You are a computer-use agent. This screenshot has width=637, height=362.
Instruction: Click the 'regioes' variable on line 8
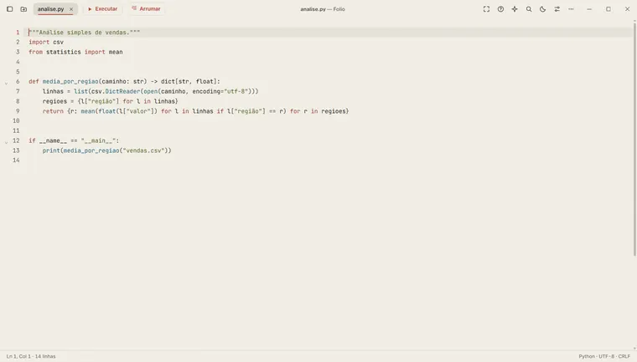click(x=54, y=101)
